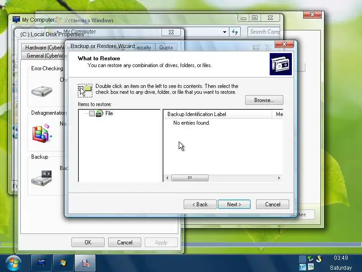Select the 'No entries found.' text
Viewport: 362px width, 272px height.
191,123
